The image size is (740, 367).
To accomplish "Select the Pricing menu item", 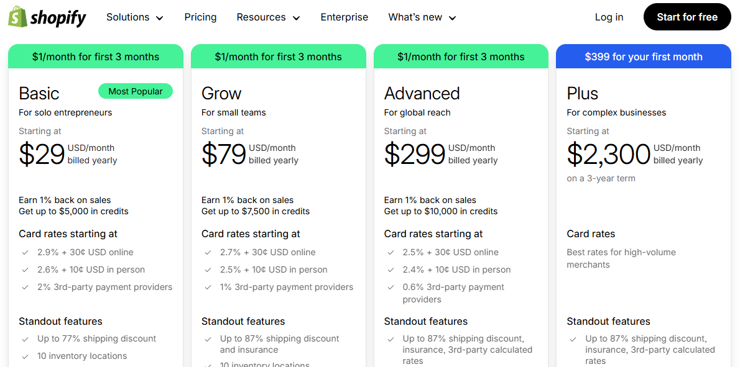I will pyautogui.click(x=200, y=17).
